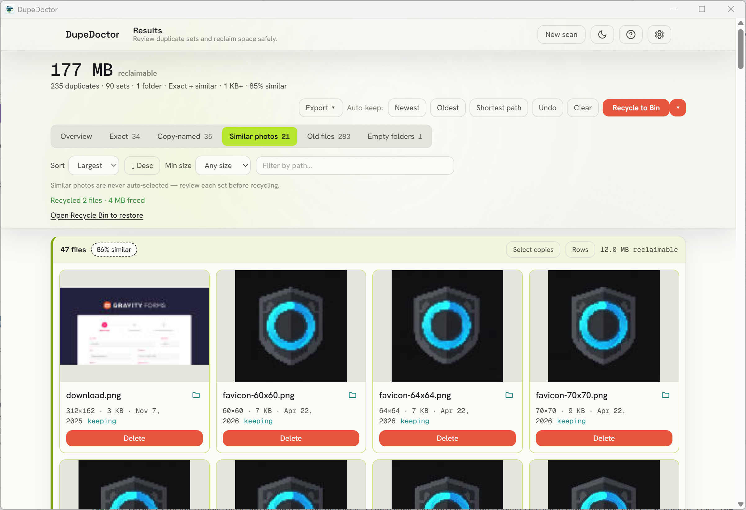This screenshot has height=510, width=746.
Task: Click the download.png thumbnail
Action: coord(134,326)
